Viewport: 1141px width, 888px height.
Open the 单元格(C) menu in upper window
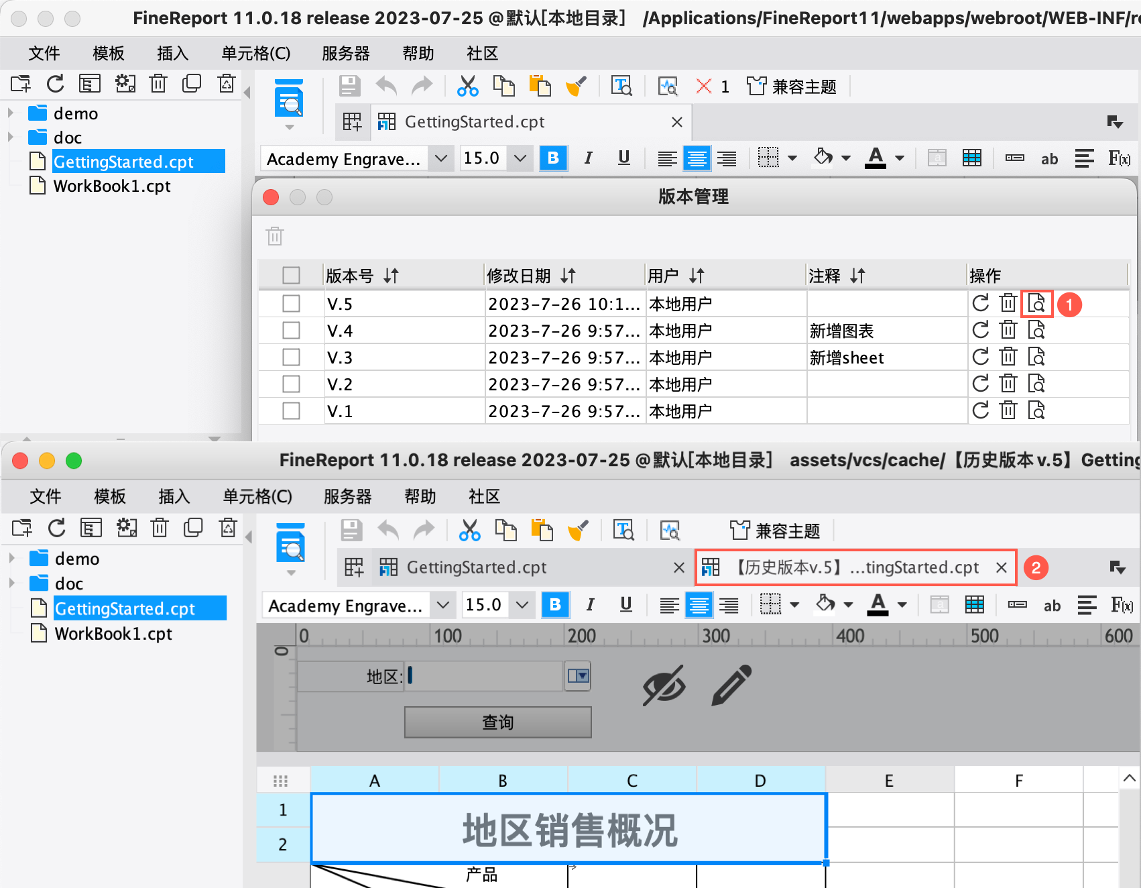point(256,53)
